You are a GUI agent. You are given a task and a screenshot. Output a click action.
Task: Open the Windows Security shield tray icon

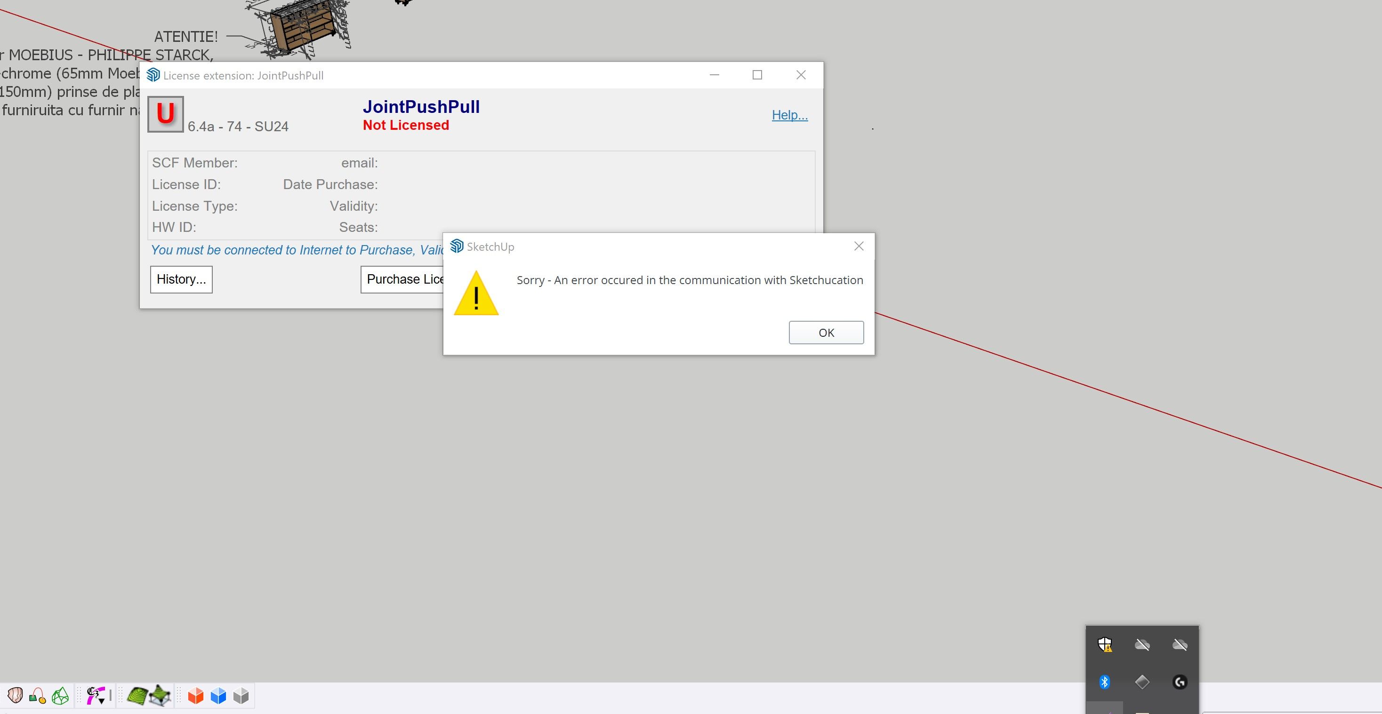coord(1105,644)
